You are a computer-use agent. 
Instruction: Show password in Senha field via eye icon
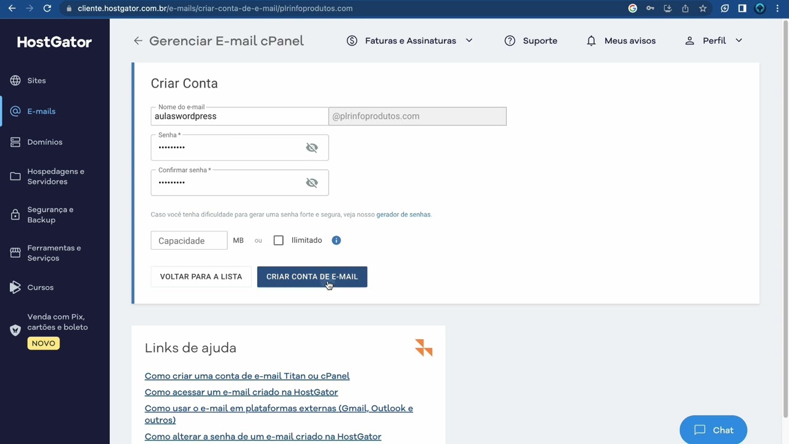tap(312, 147)
